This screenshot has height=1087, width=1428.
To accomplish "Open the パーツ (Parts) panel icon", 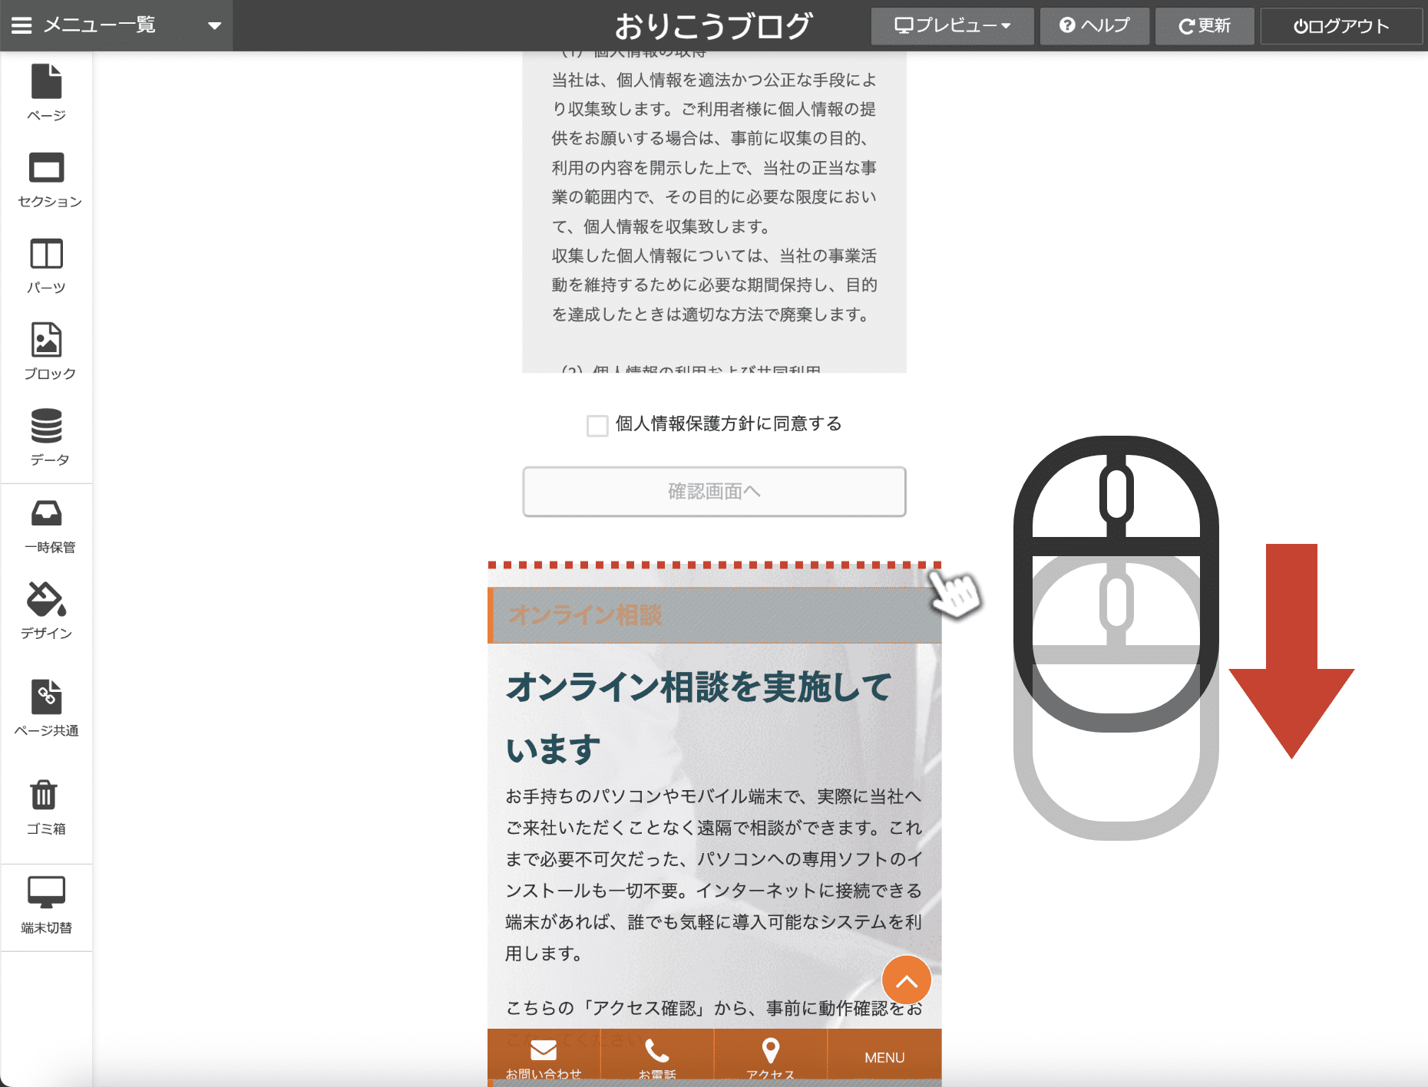I will tap(46, 255).
